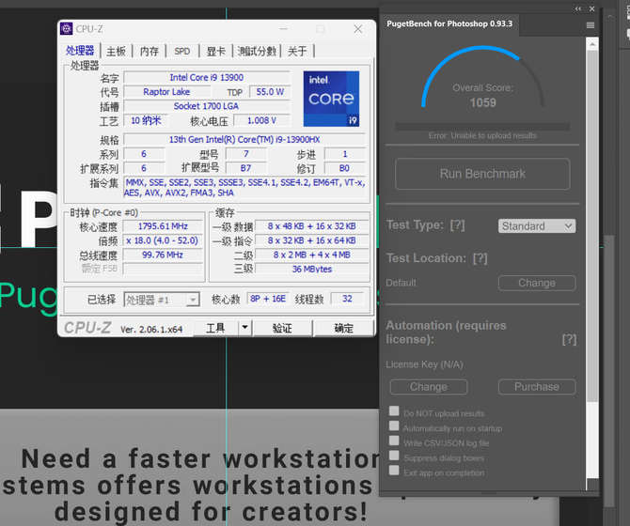Image resolution: width=630 pixels, height=526 pixels.
Task: Click the 二级 cache value 8 x 2 MB + 4 x 4 MB
Action: point(312,255)
